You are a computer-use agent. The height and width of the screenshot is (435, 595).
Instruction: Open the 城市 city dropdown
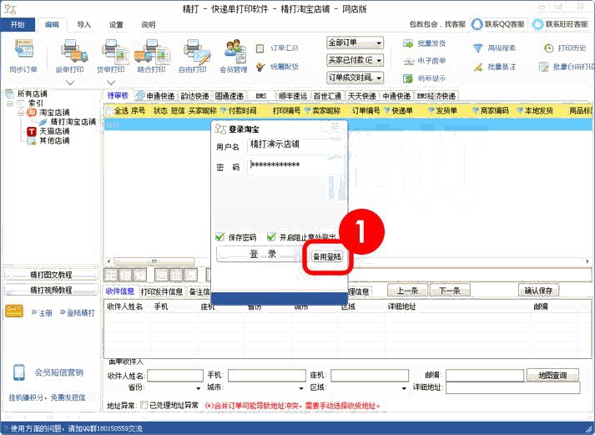(301, 388)
